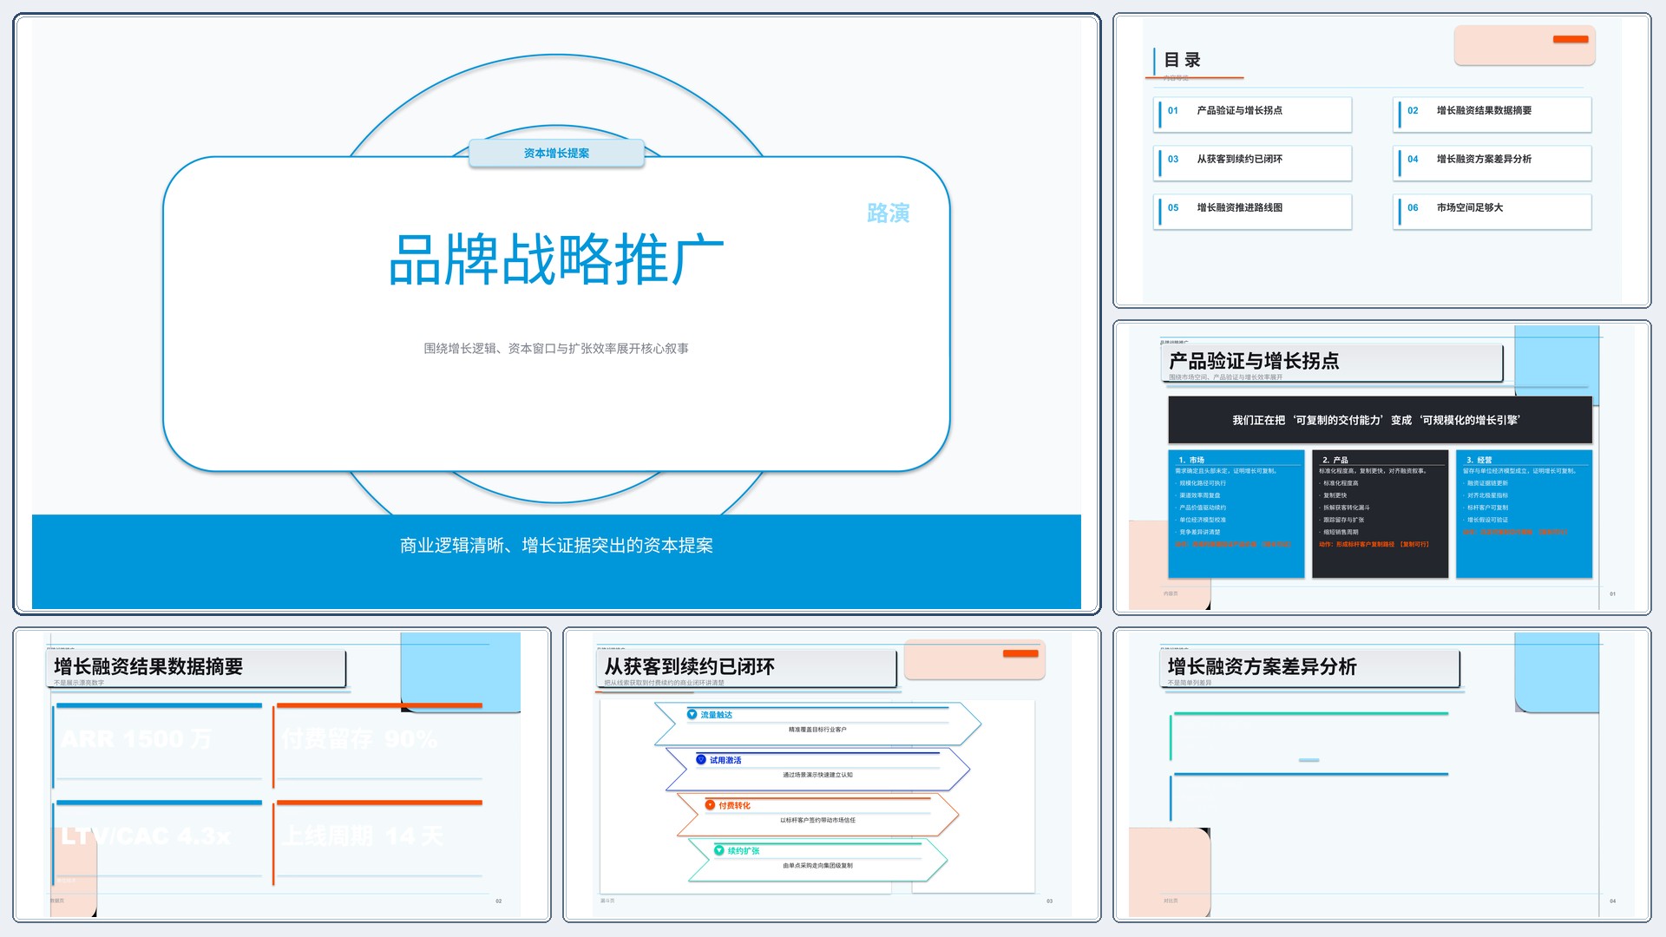Click orange text 动作: 形成标杆客户复制路径
The image size is (1666, 937).
1374,544
